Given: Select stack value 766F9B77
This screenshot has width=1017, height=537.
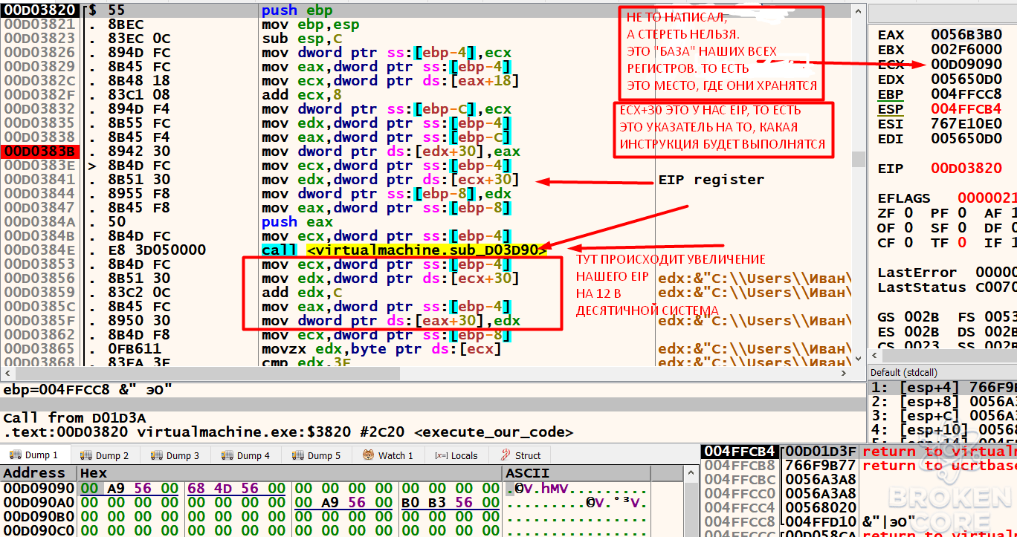Looking at the screenshot, I should tap(821, 466).
